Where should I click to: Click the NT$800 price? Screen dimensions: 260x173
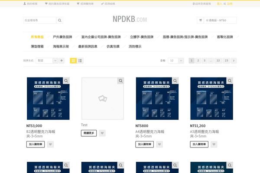coord(142,126)
